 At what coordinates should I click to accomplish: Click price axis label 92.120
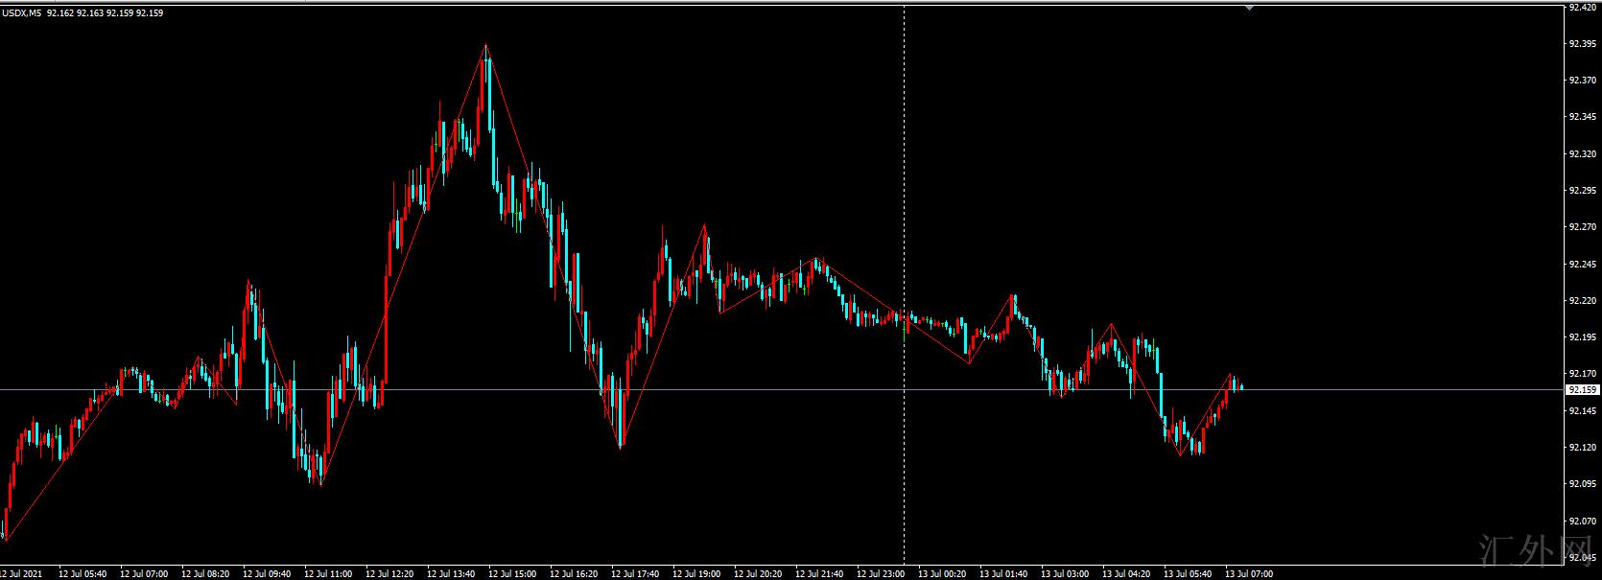1583,448
